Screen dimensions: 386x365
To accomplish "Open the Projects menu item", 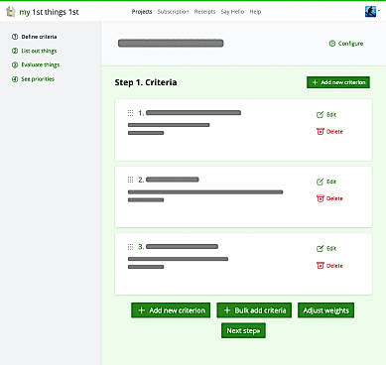I will click(142, 12).
